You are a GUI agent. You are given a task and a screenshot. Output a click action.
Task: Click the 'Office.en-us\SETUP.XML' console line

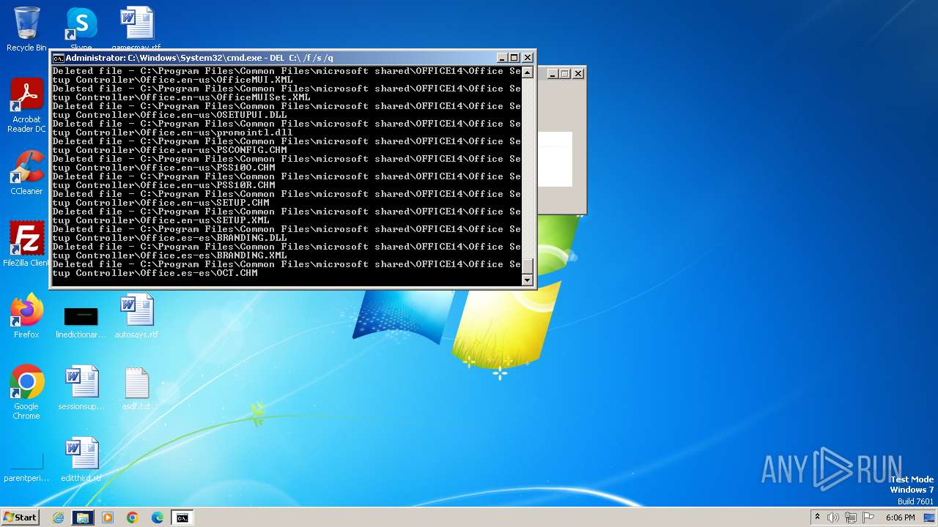(161, 220)
